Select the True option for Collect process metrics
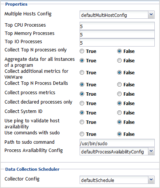Image resolution: width=160 pixels, height=188 pixels. pyautogui.click(x=82, y=94)
